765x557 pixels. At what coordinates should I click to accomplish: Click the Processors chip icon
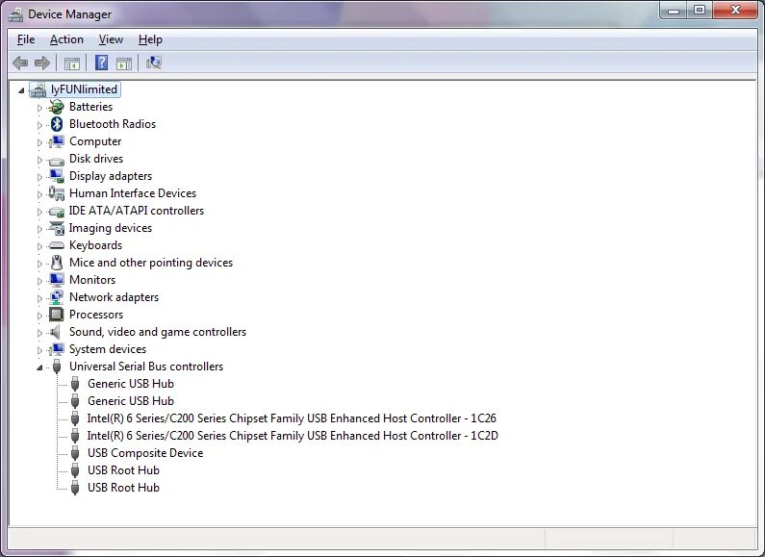(x=57, y=315)
